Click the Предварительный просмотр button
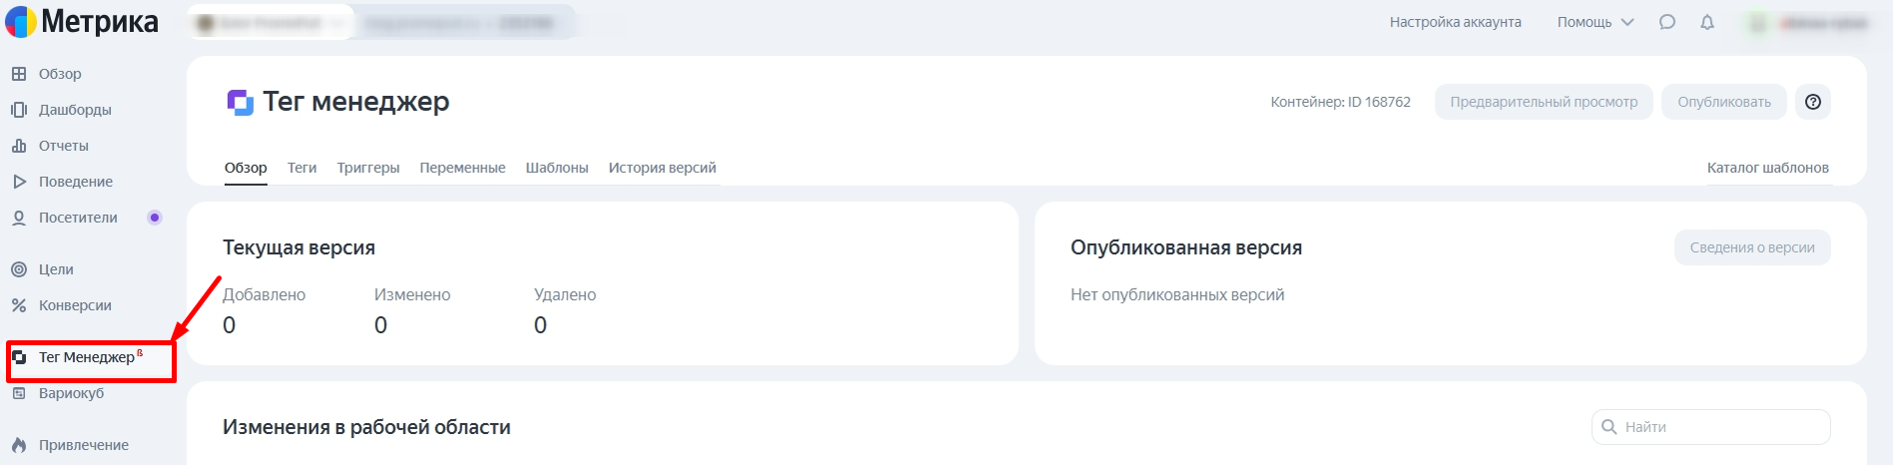The height and width of the screenshot is (465, 1893). (x=1544, y=102)
